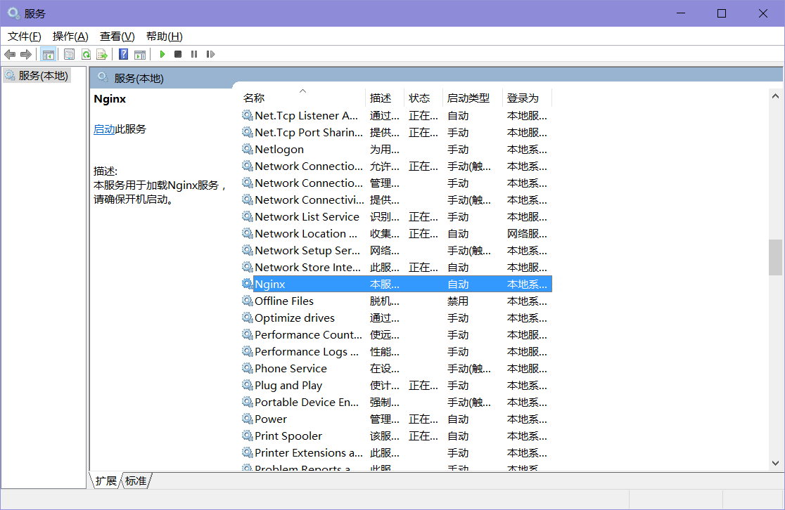This screenshot has width=785, height=510.
Task: Open the Properties toolbar icon
Action: point(70,54)
